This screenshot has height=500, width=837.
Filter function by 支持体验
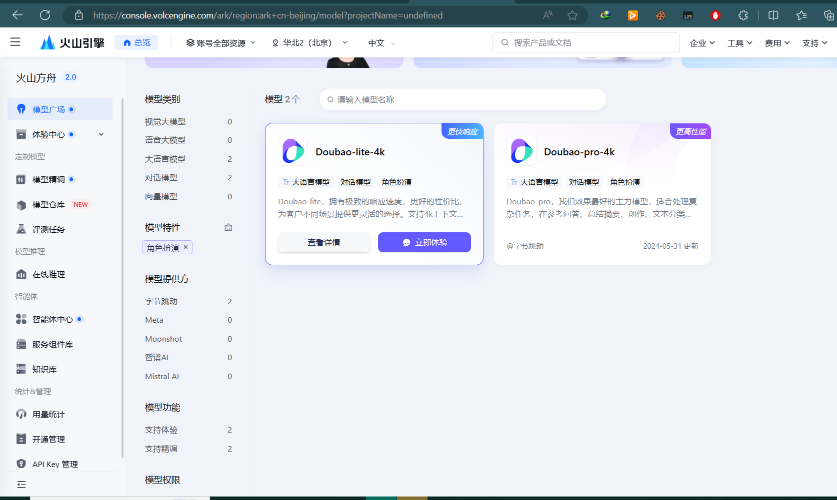point(188,430)
